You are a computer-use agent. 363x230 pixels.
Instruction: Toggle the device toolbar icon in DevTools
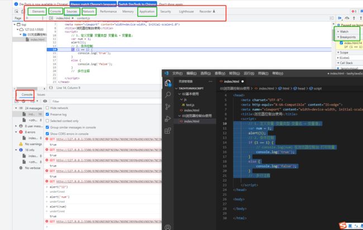coord(22,11)
